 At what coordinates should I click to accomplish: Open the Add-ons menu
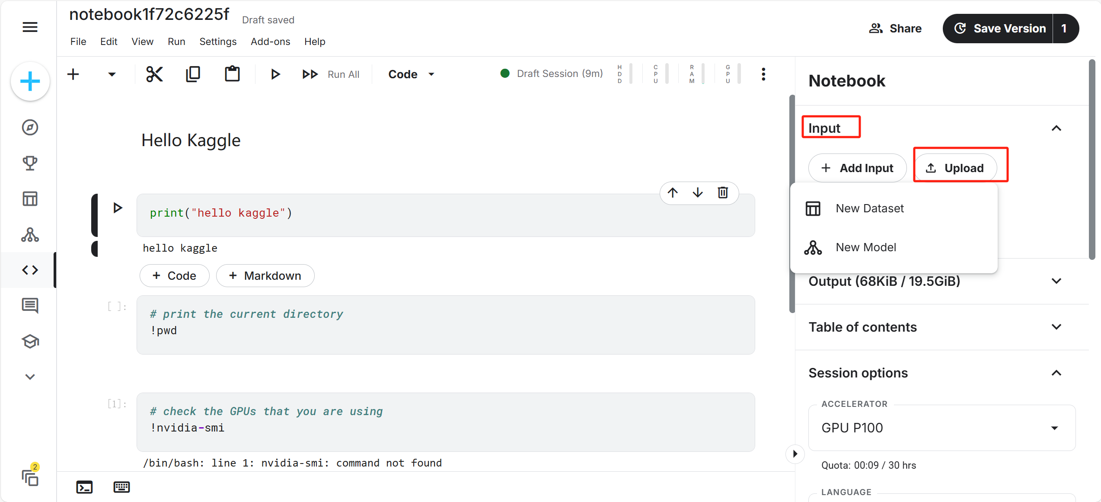[270, 42]
